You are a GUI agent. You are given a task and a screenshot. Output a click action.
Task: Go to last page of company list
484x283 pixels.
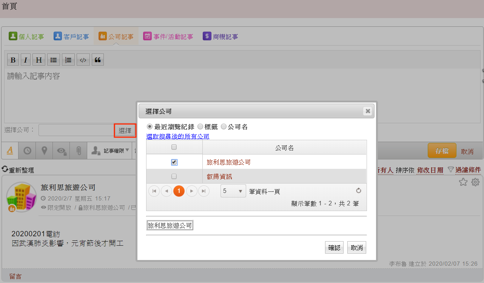[x=204, y=191]
